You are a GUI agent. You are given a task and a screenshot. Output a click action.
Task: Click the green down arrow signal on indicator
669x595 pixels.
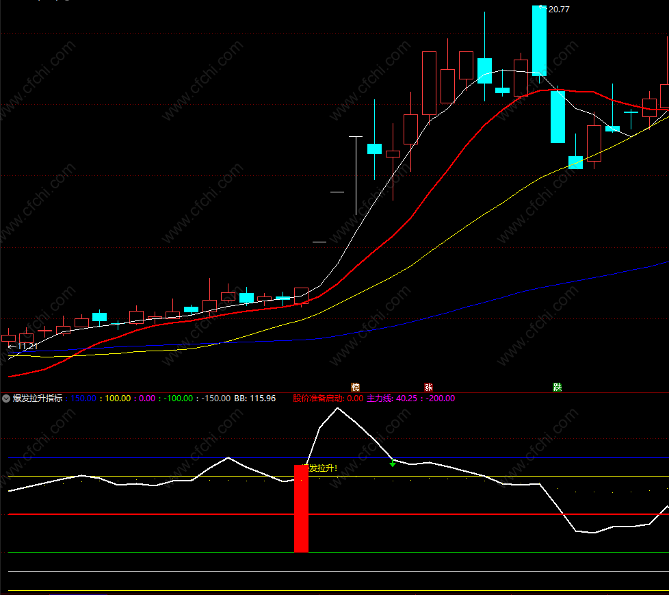393,464
